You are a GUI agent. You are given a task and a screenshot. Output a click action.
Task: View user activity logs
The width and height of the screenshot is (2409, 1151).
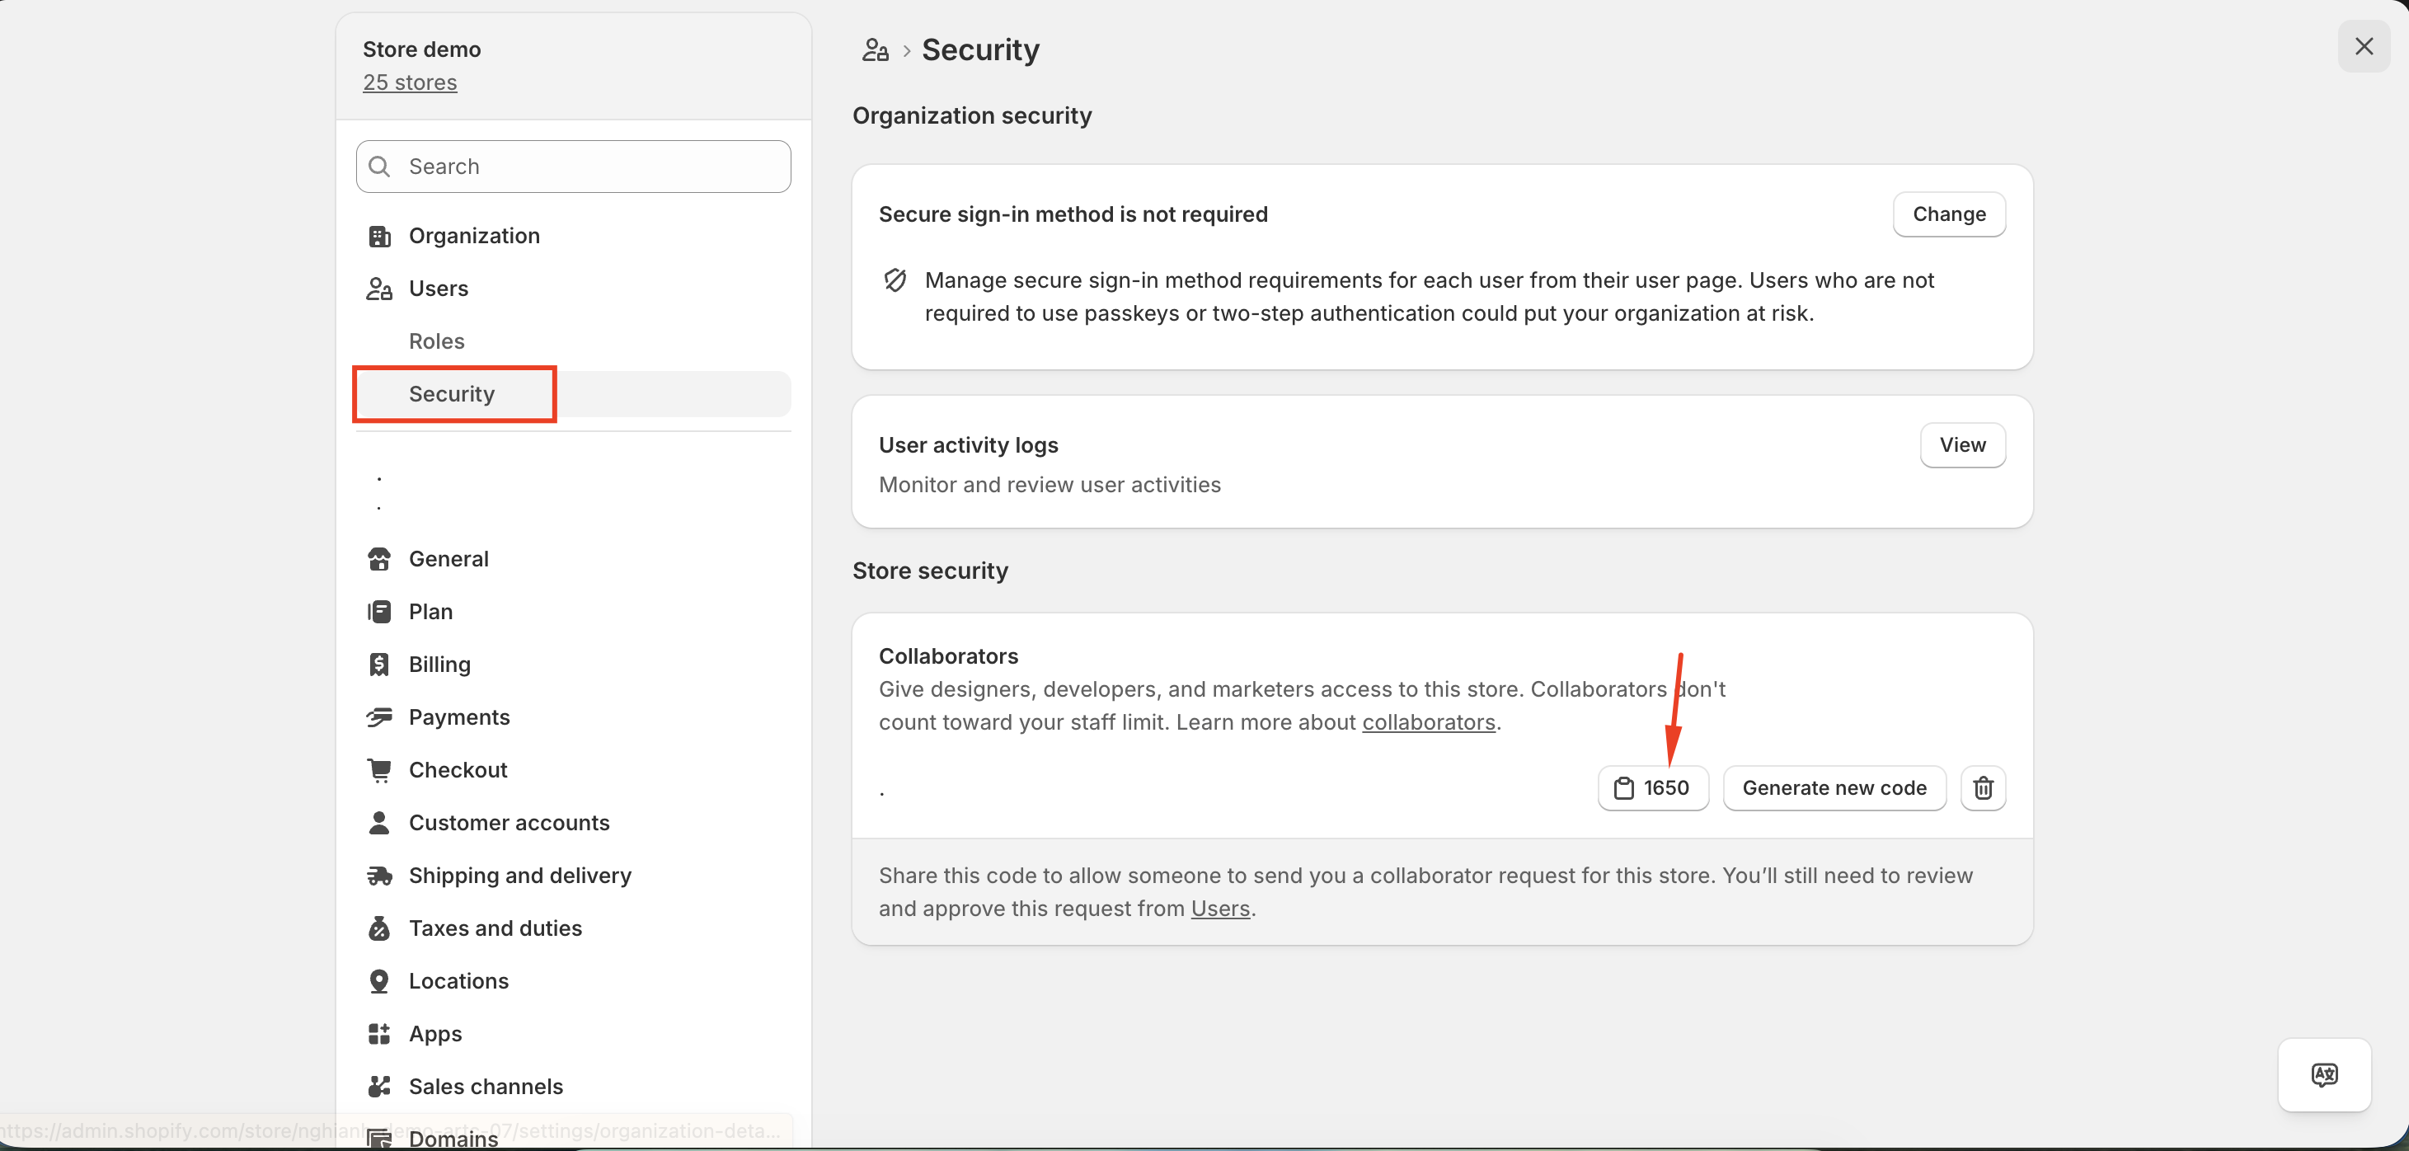[1962, 445]
